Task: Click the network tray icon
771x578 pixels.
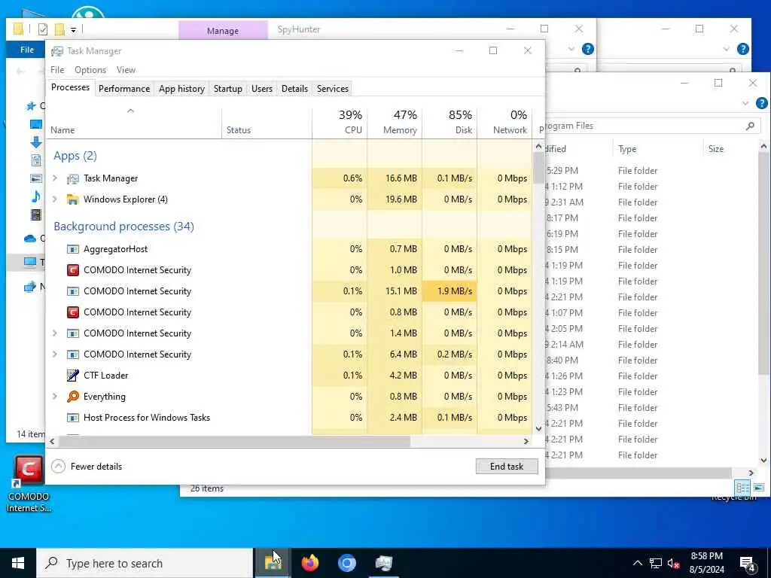Action: pyautogui.click(x=656, y=563)
